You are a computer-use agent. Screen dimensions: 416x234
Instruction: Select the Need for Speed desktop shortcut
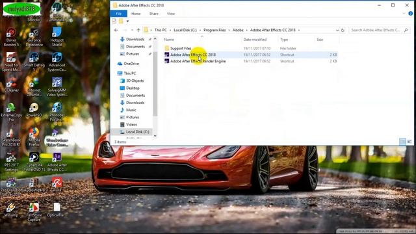pyautogui.click(x=11, y=62)
